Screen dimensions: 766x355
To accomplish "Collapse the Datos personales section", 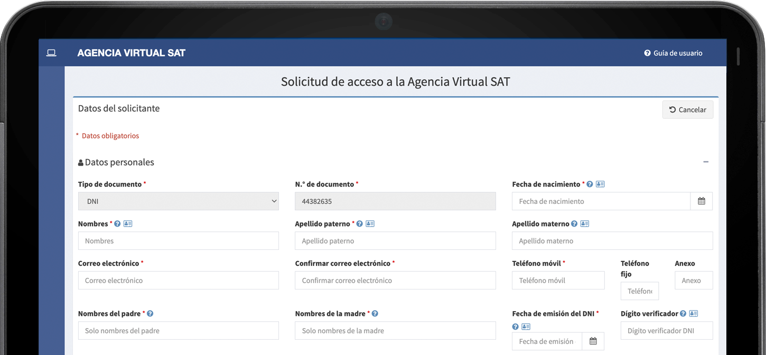I will 706,162.
